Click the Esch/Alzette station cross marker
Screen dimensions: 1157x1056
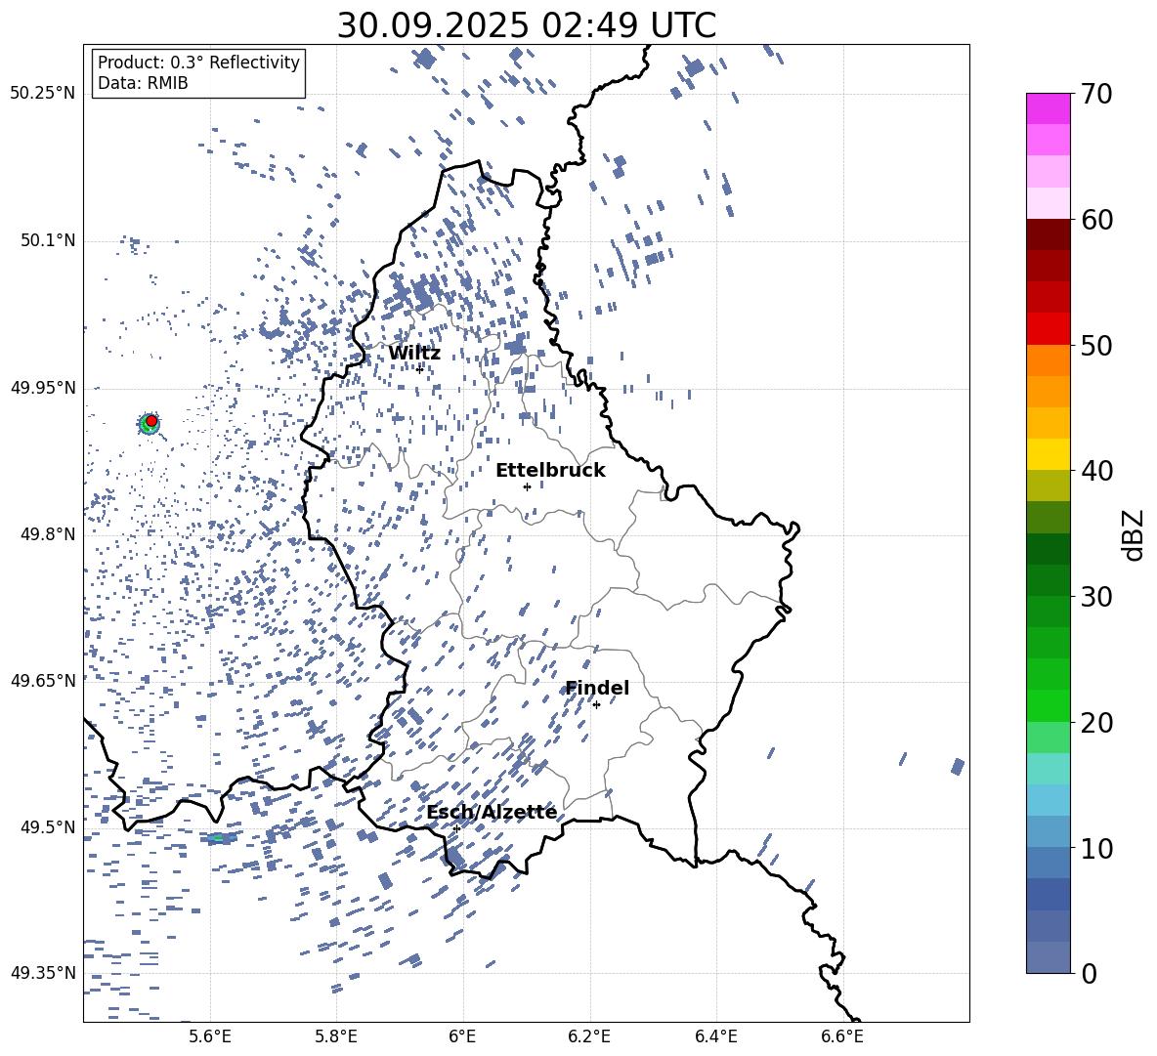click(456, 828)
